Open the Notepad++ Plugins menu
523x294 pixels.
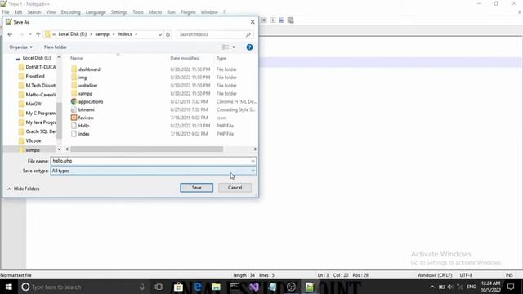(x=188, y=12)
